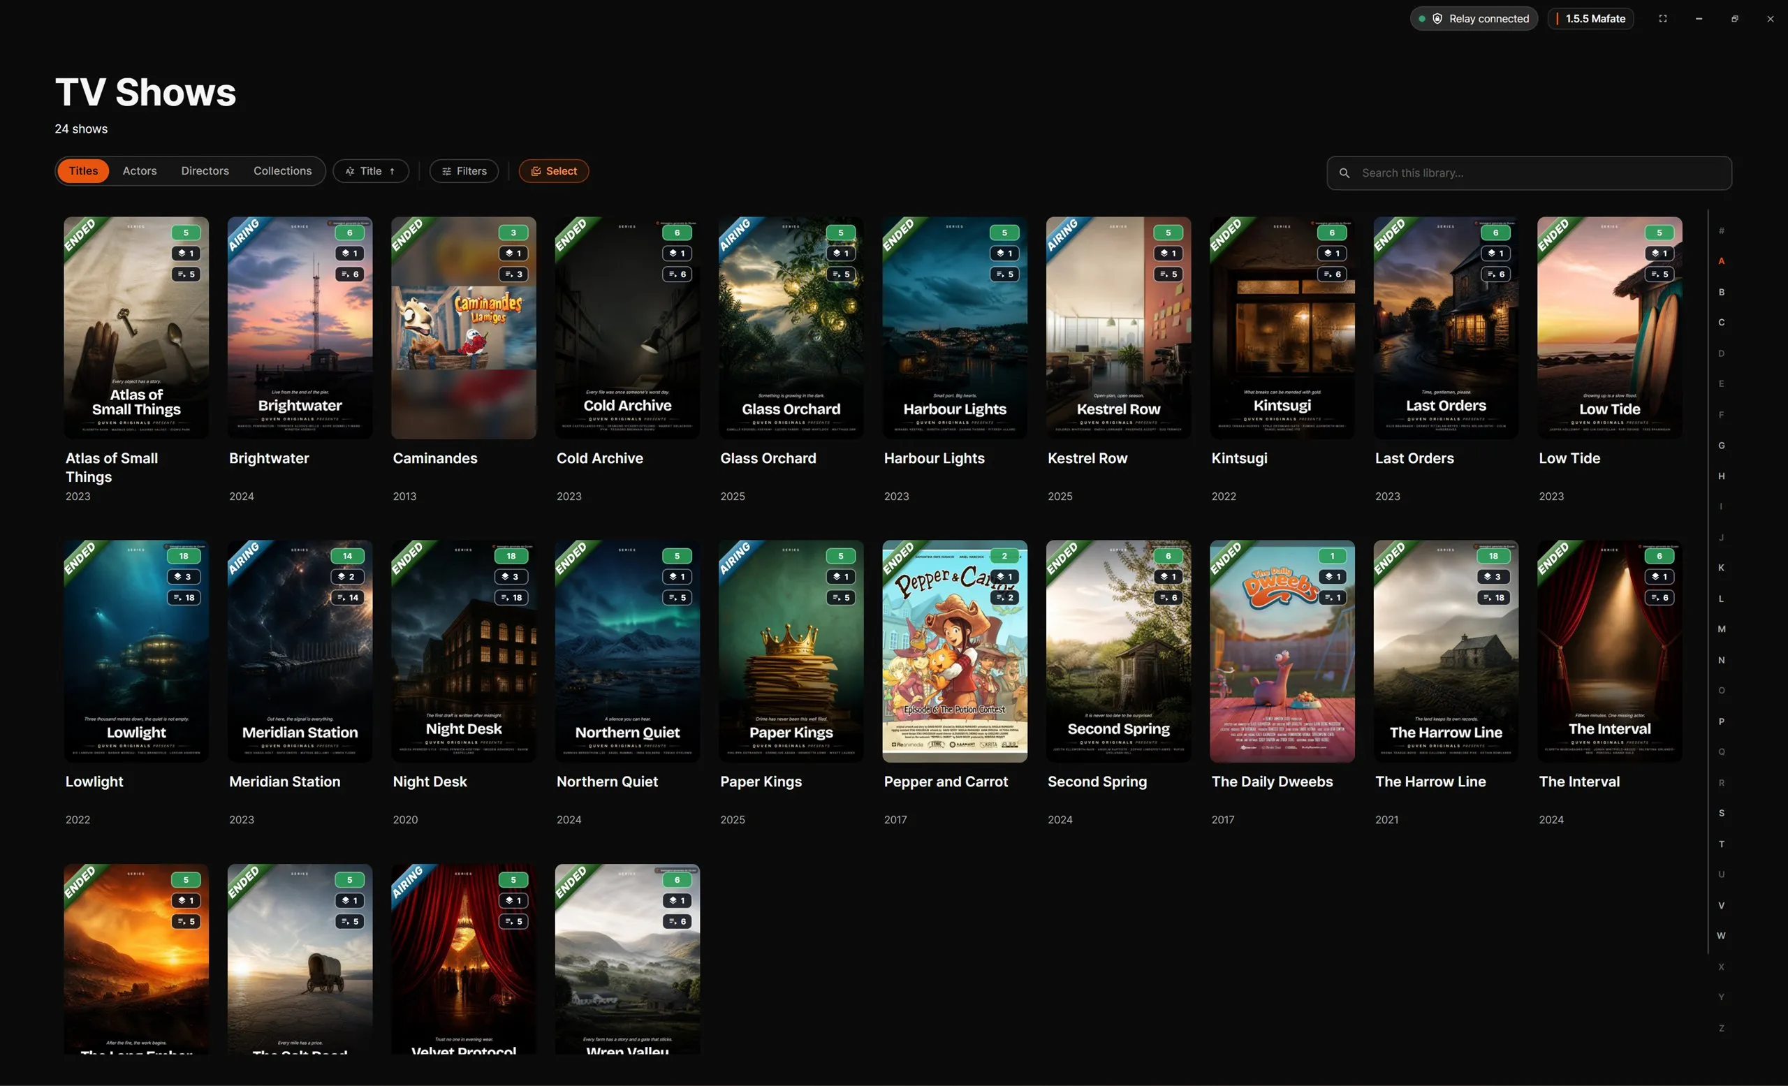Jump to letter C in index
Screen dimensions: 1788x1086
pos(1721,322)
